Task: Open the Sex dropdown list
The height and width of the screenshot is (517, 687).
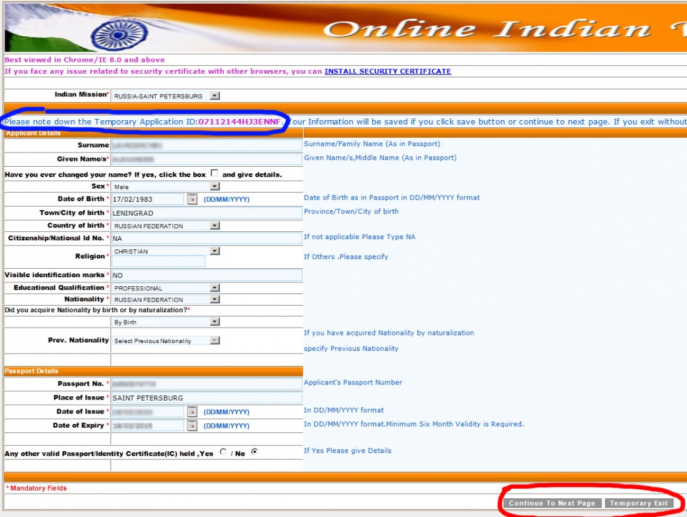Action: [x=215, y=187]
